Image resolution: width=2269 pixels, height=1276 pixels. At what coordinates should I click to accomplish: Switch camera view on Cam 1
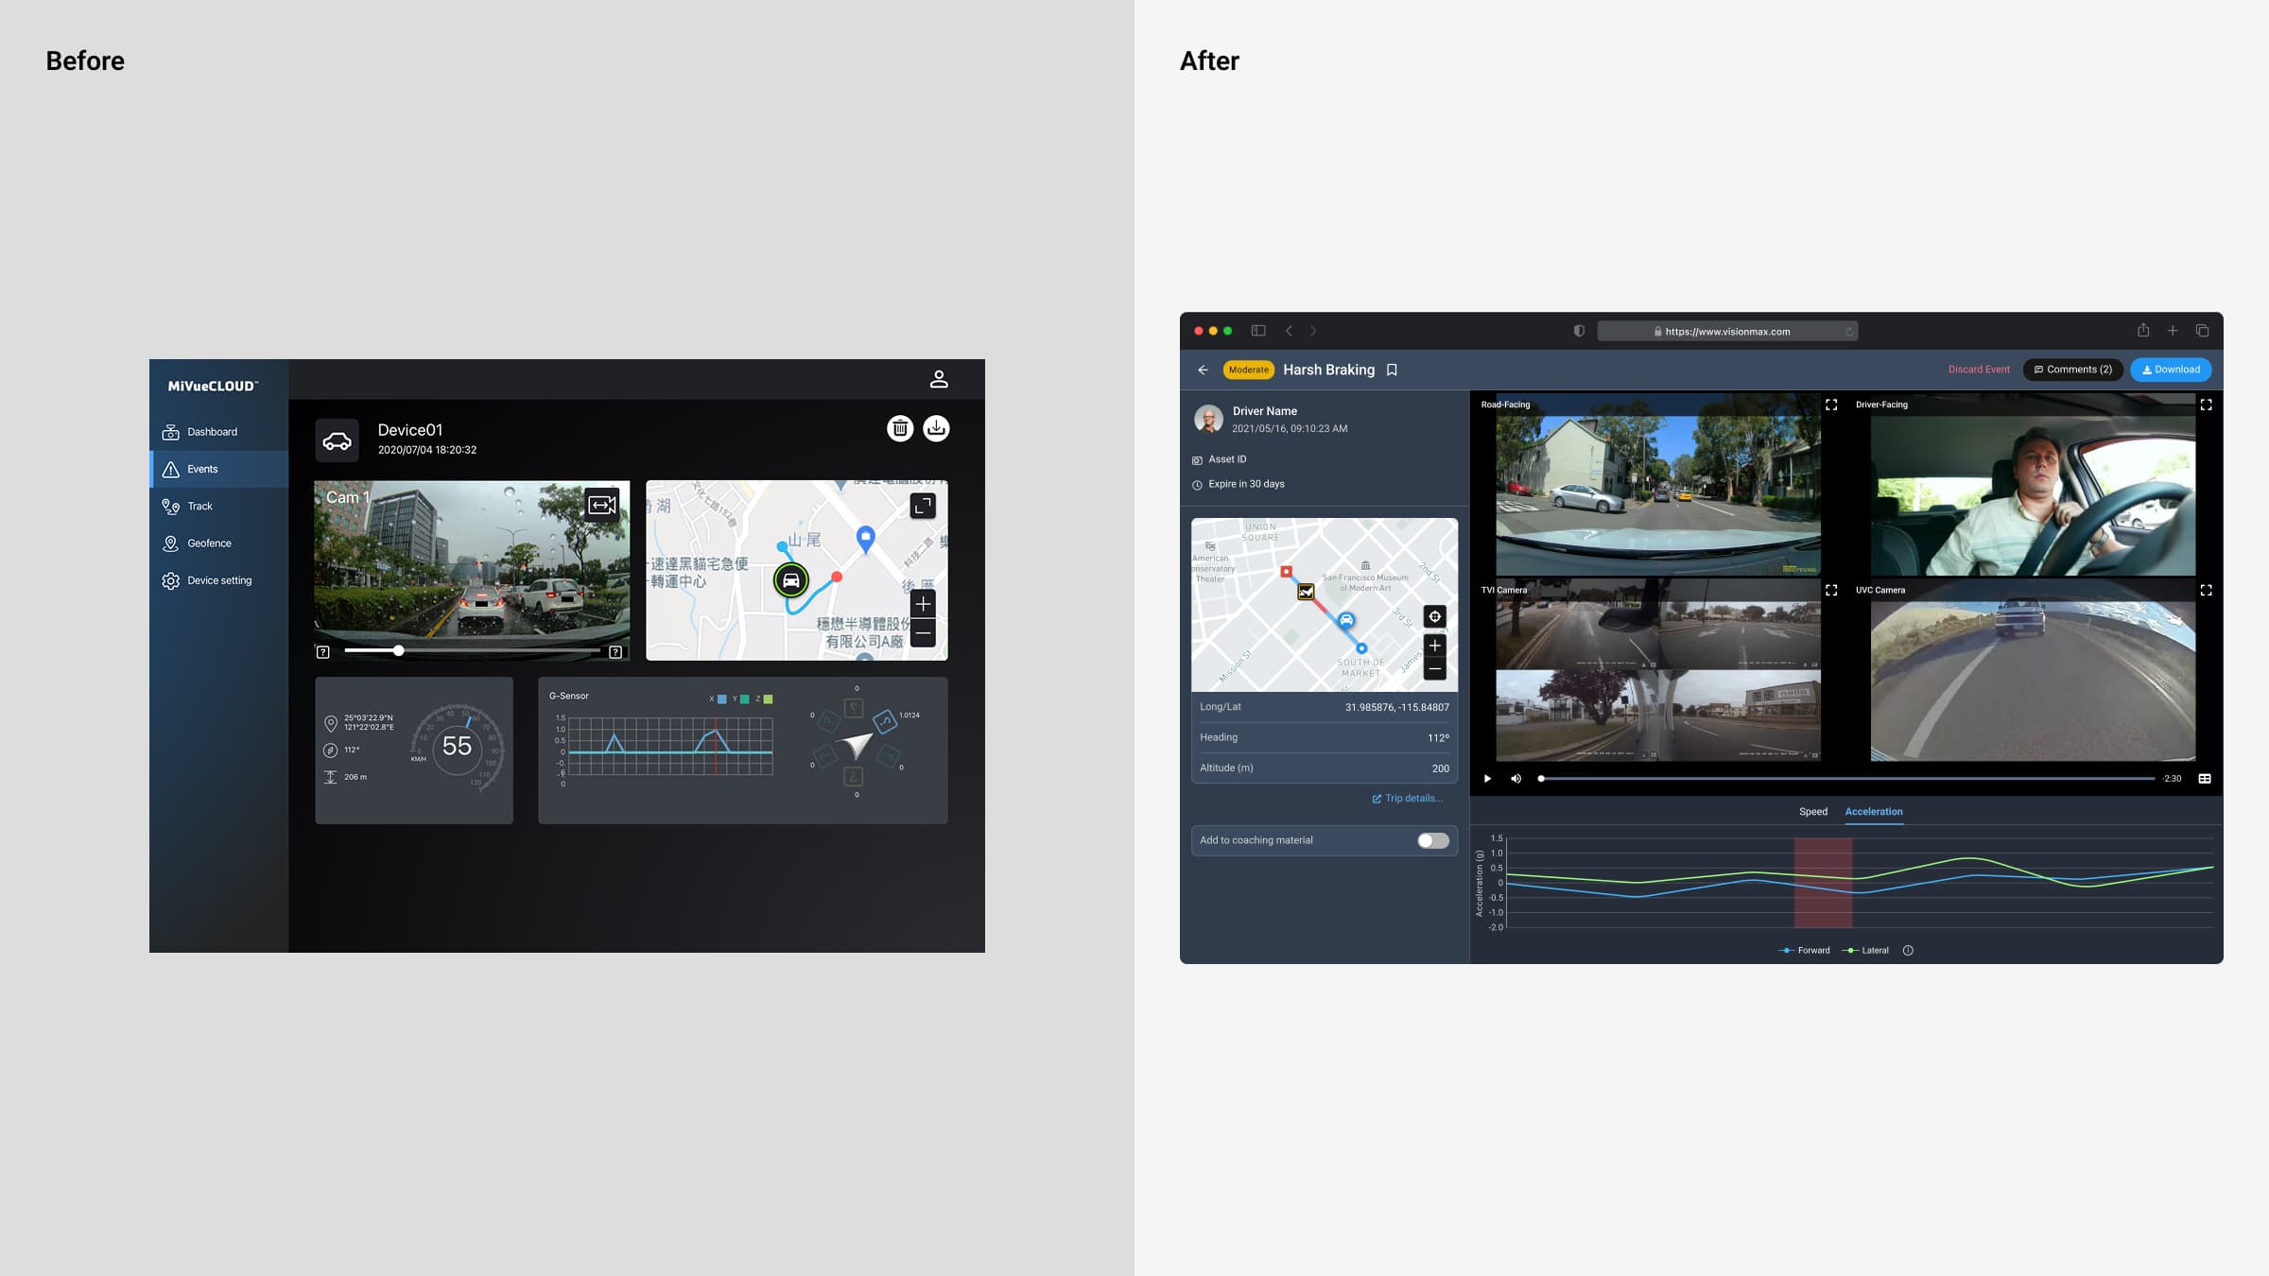(x=602, y=505)
